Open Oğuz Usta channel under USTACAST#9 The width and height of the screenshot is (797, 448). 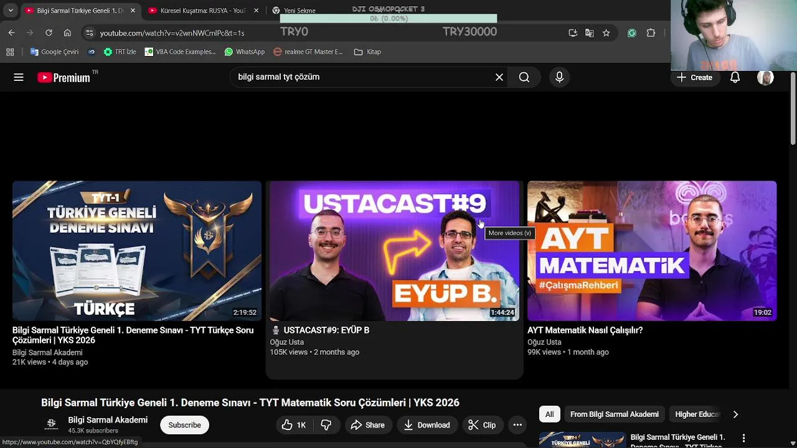point(287,342)
